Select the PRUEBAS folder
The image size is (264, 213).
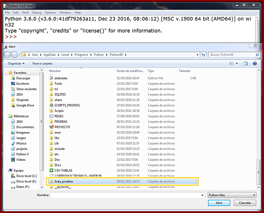click(61, 122)
